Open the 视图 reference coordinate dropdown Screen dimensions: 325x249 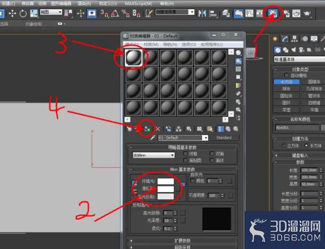(x=51, y=12)
